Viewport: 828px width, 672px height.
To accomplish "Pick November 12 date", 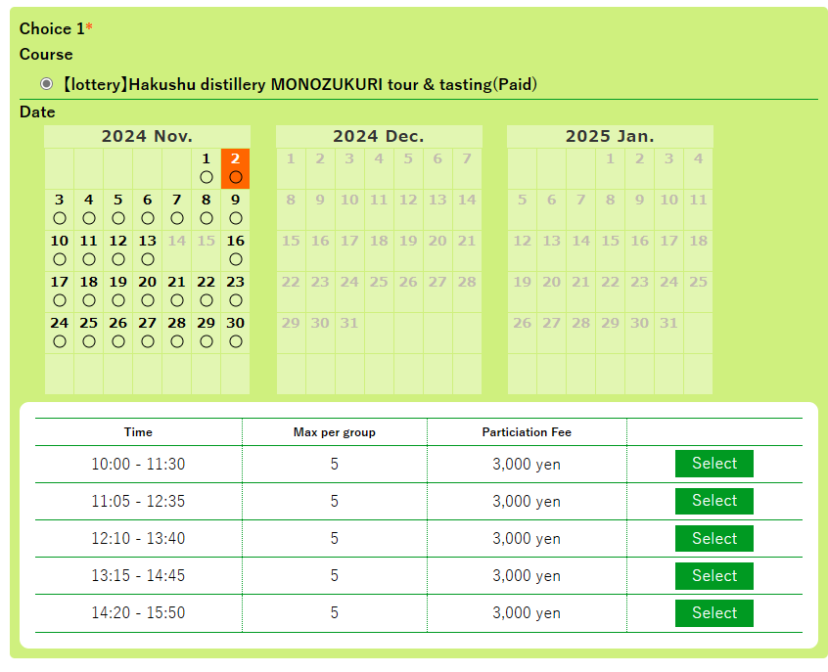I will [117, 251].
